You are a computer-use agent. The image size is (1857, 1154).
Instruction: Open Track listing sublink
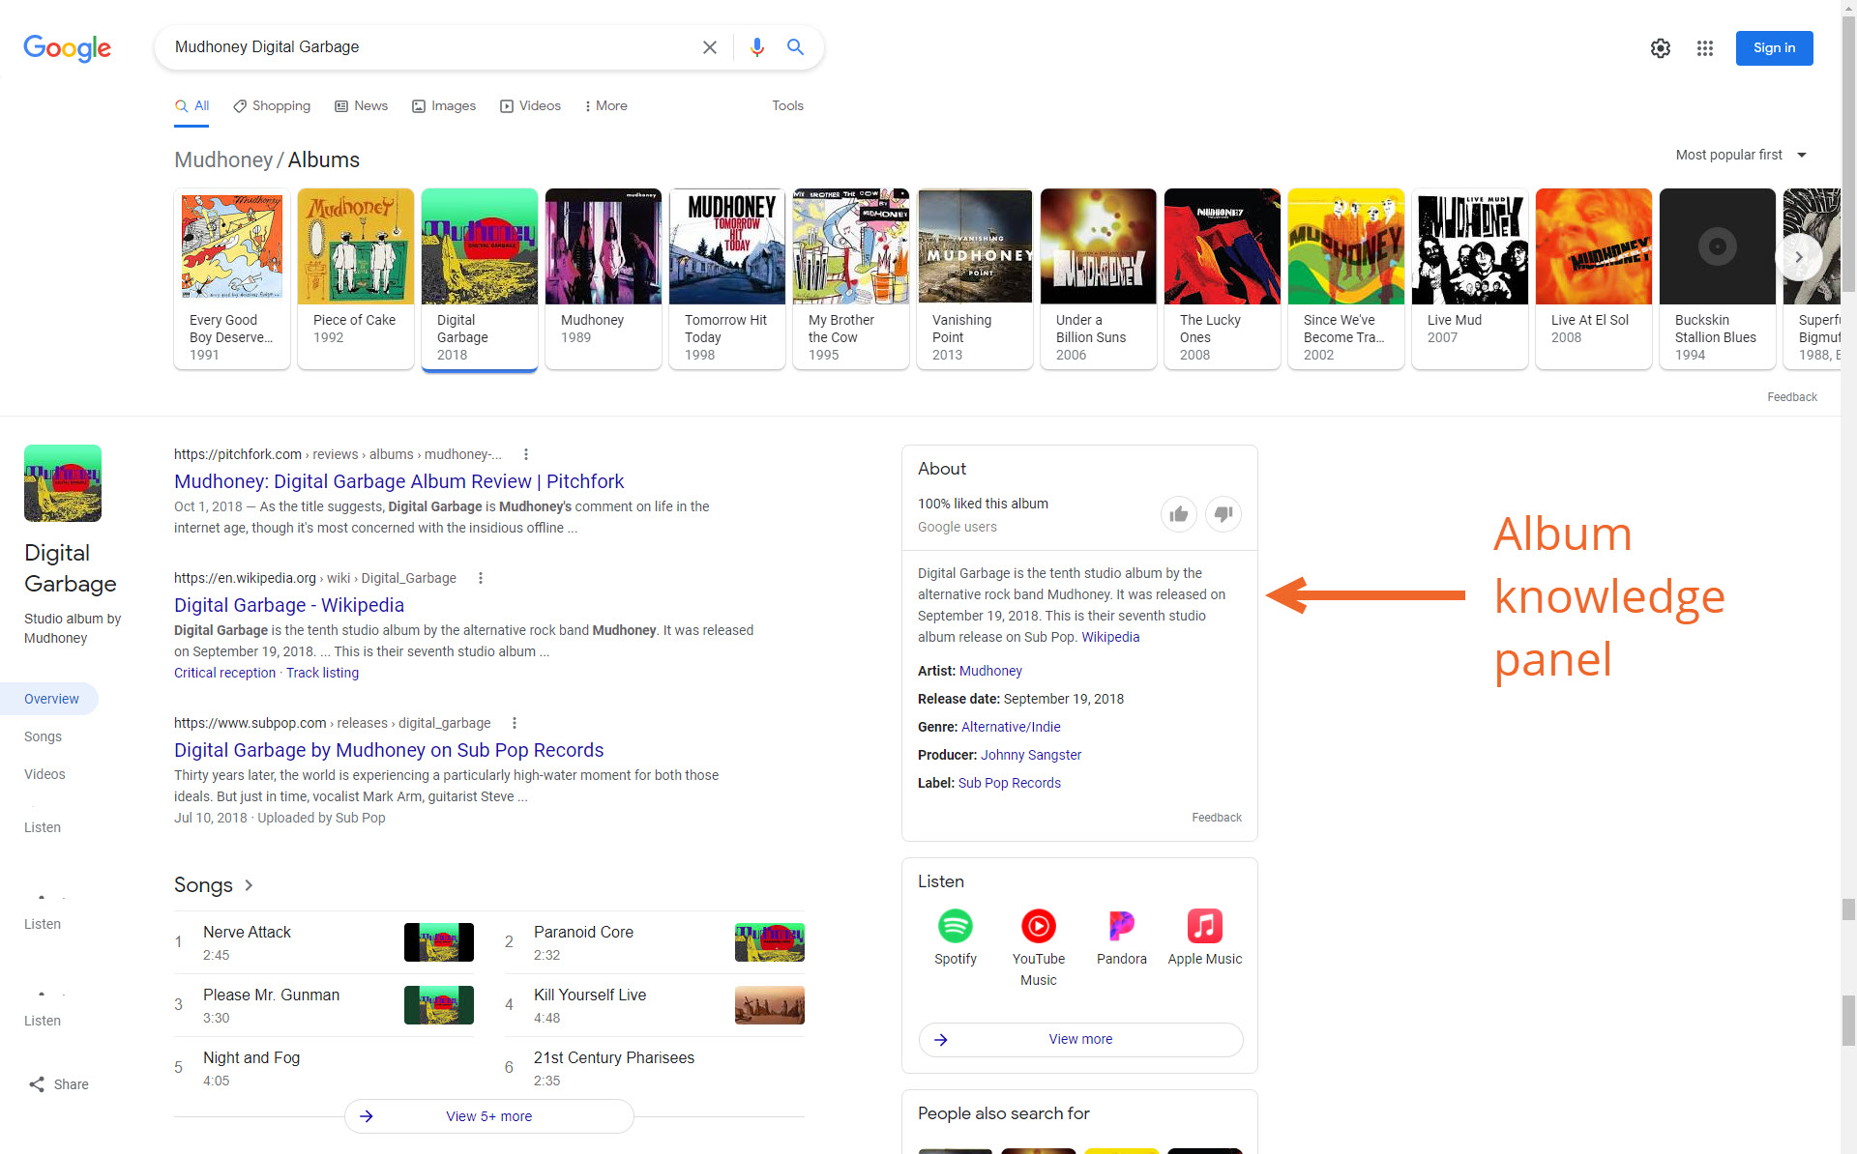point(322,673)
